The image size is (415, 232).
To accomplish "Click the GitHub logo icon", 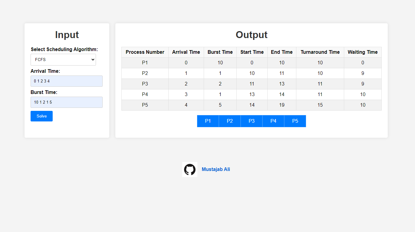I will tap(190, 169).
